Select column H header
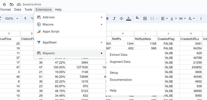 tap(123, 34)
